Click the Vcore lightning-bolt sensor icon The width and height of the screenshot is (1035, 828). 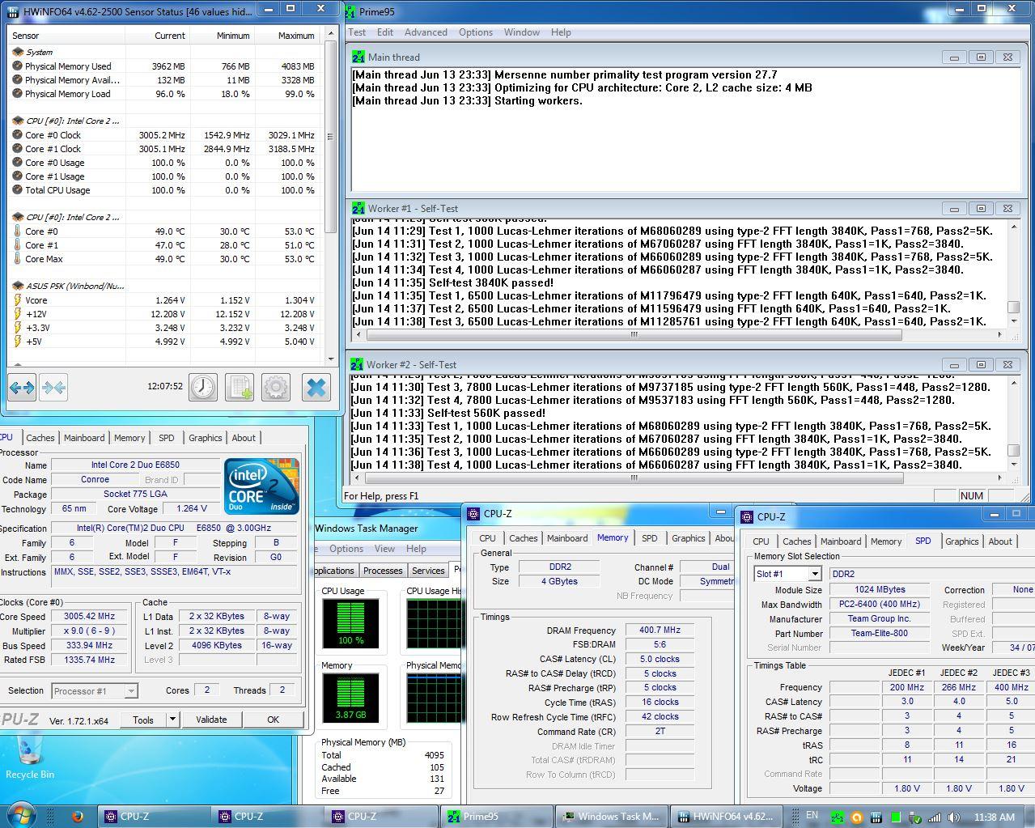tap(18, 300)
